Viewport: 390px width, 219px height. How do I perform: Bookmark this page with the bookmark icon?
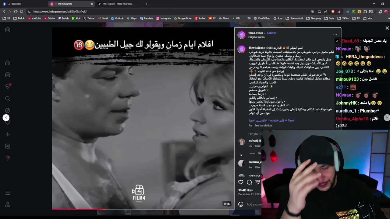click(x=22, y=12)
